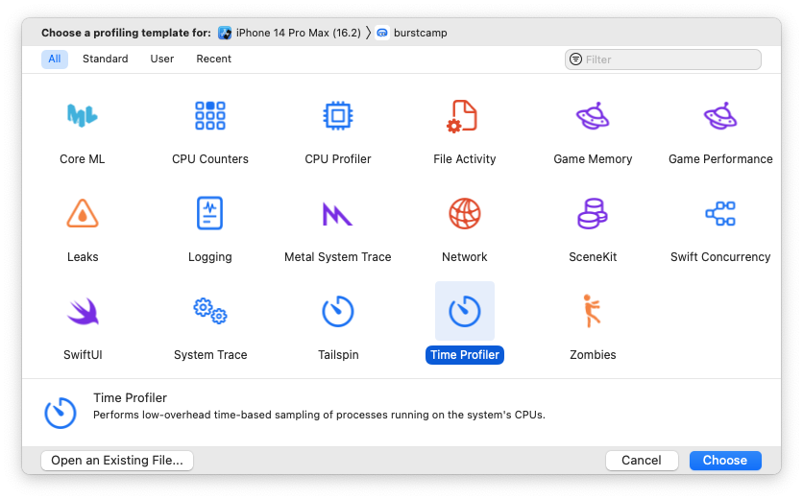
Task: Confirm with the Choose button
Action: coord(724,460)
